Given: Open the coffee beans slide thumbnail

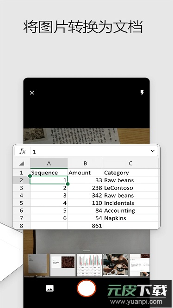Looking at the screenshot, I should [63, 265].
